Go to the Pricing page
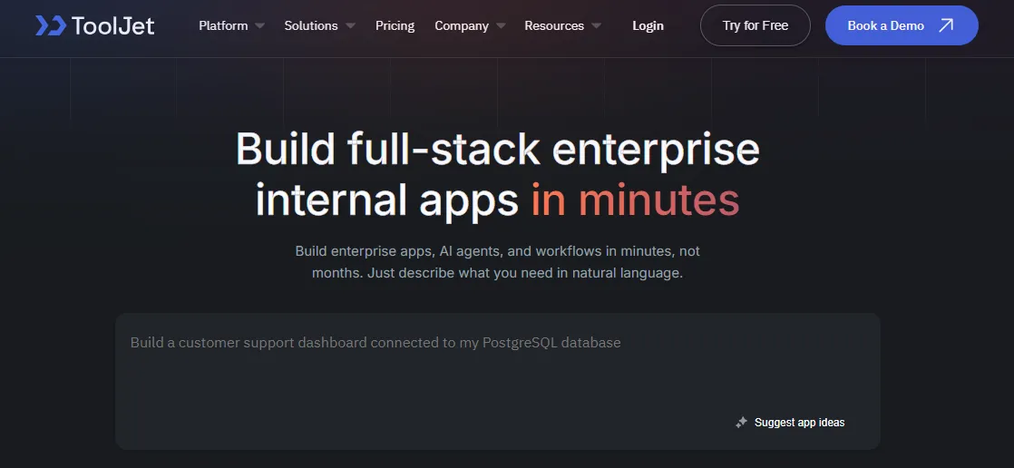Screen dimensions: 1014x468 click(x=395, y=26)
